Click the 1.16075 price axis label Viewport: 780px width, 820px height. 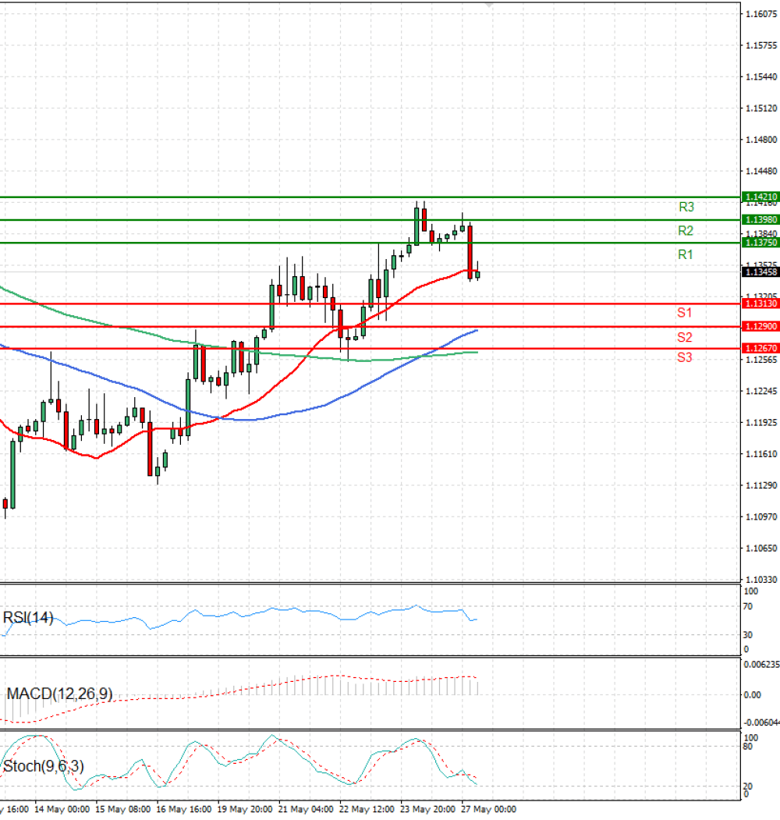click(x=762, y=14)
